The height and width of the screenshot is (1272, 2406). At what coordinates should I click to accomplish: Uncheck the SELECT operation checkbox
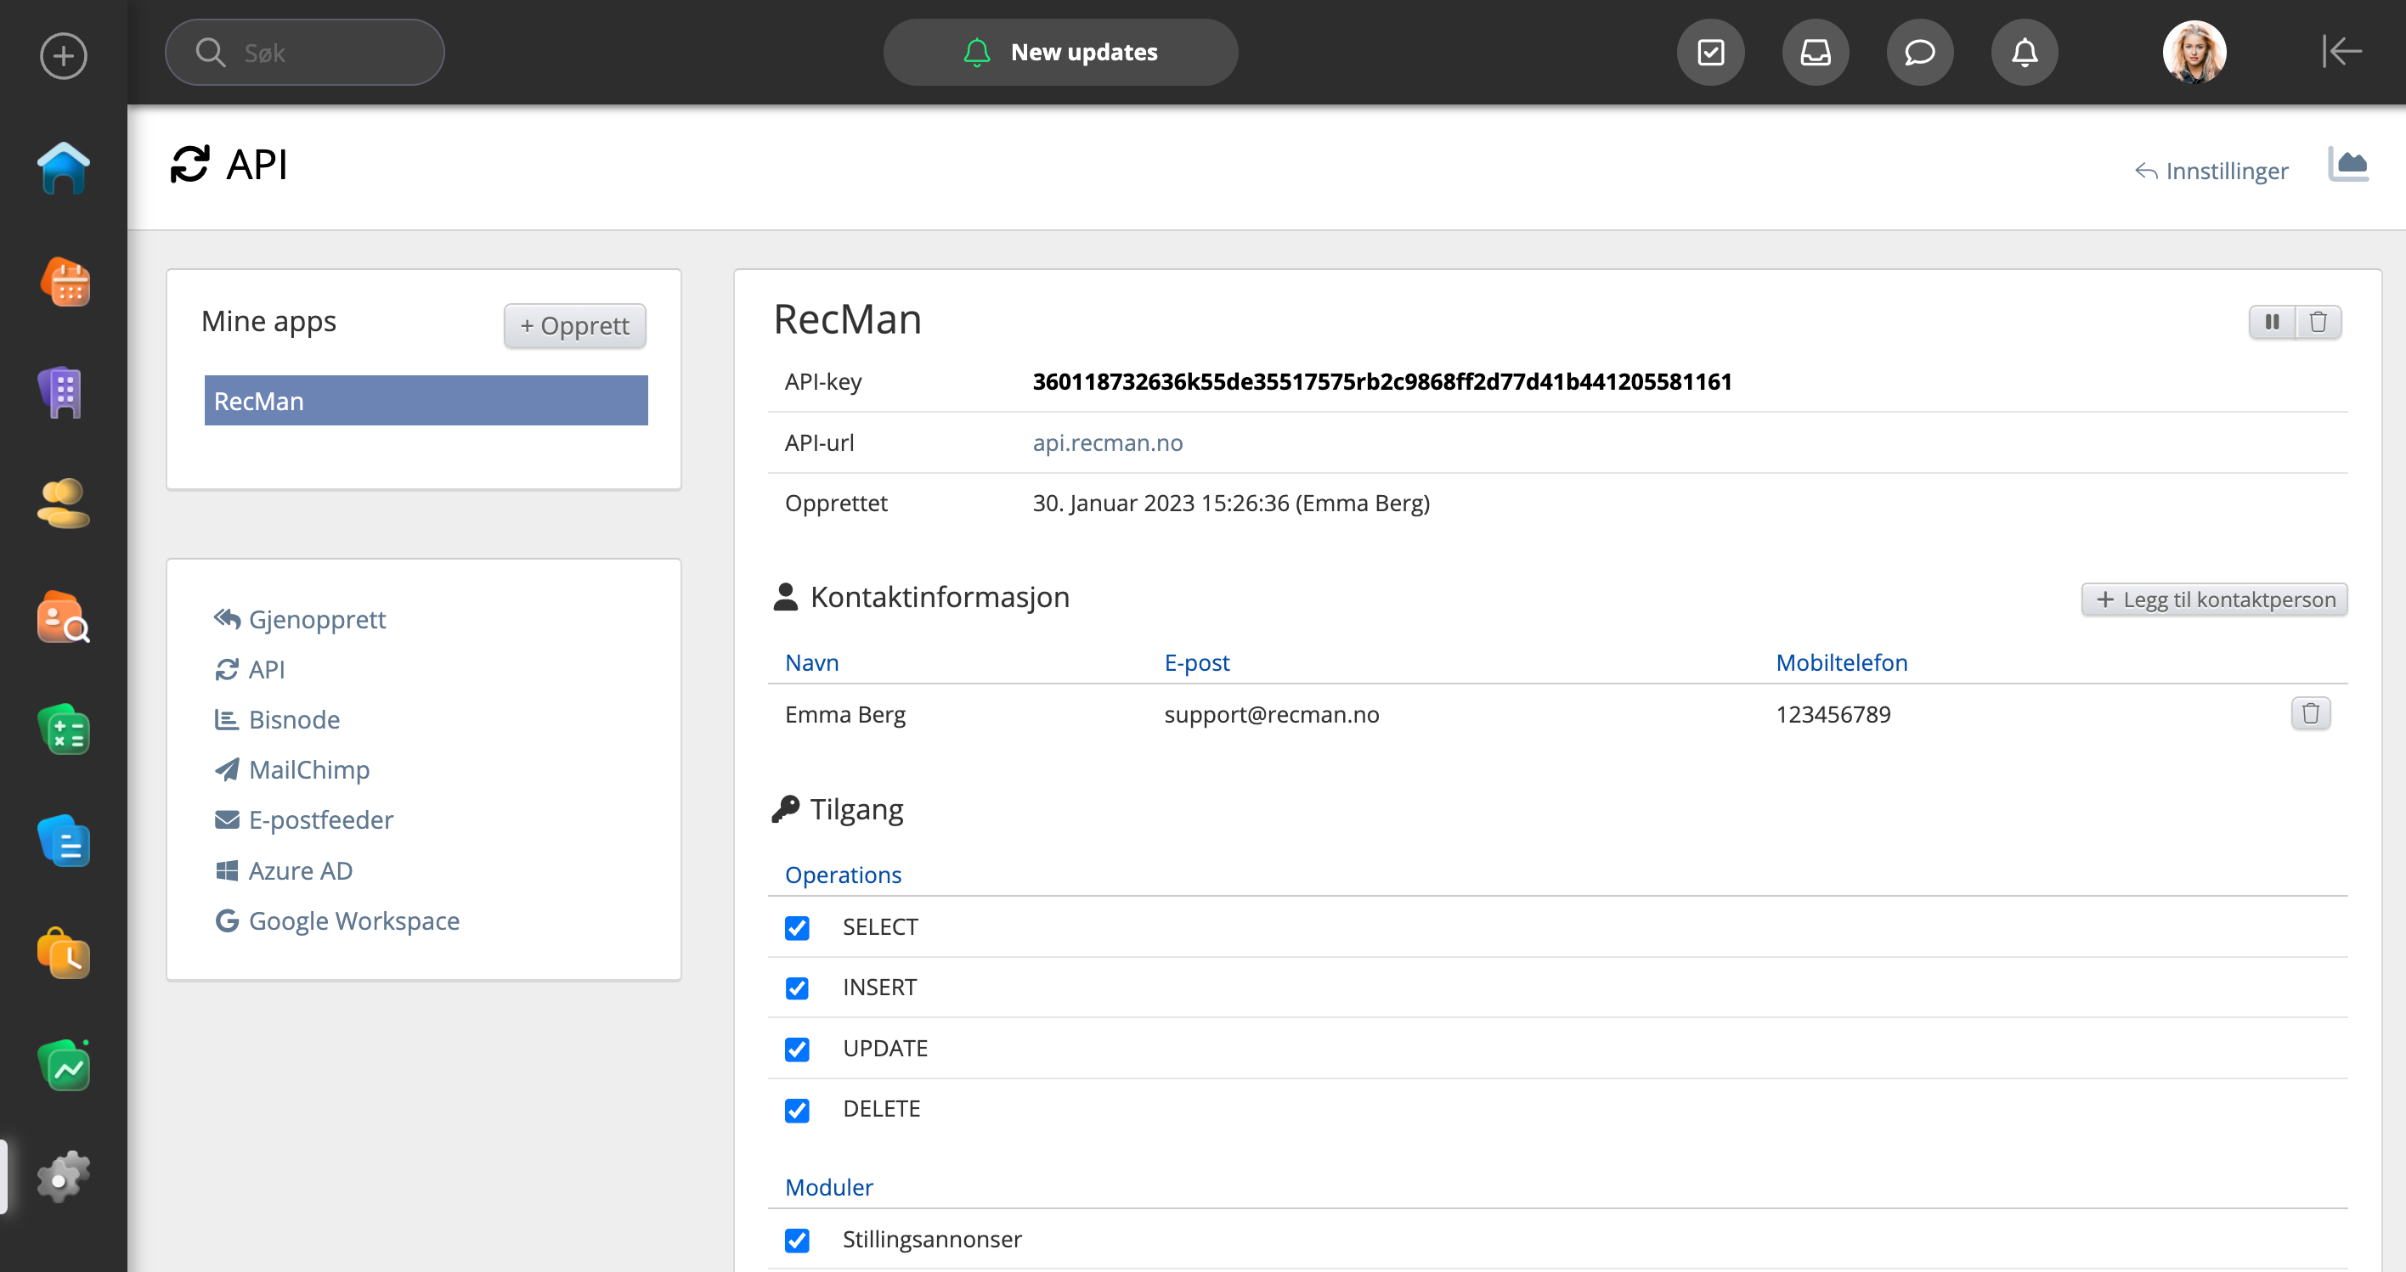pyautogui.click(x=797, y=927)
